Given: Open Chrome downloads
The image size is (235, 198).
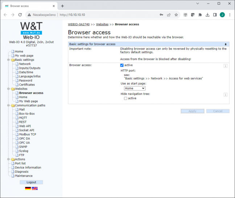Looking at the screenshot, I should point(207,14).
